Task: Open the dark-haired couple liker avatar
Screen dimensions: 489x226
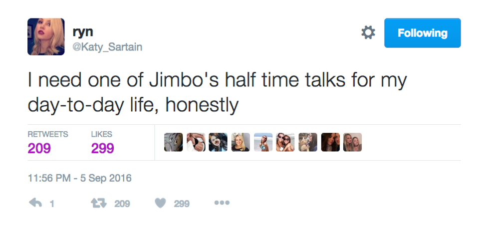Action: (x=330, y=142)
